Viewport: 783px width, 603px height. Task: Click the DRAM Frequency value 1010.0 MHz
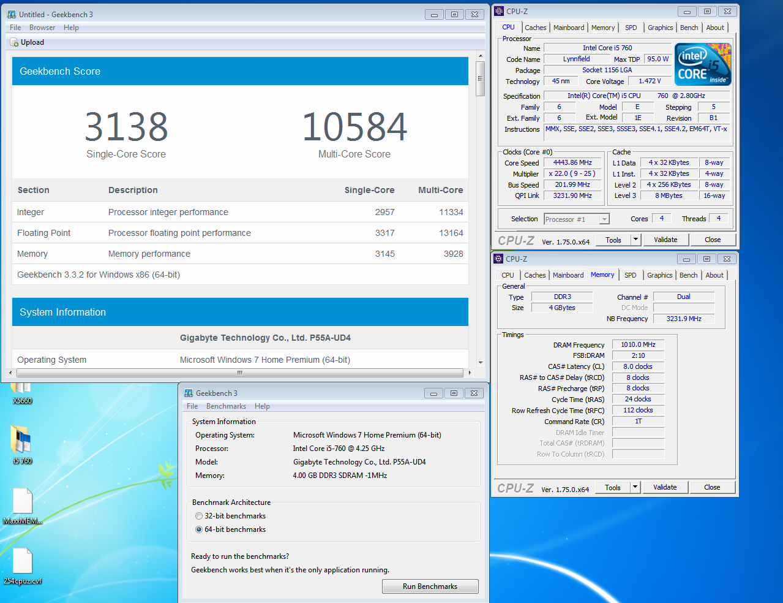[x=638, y=344]
